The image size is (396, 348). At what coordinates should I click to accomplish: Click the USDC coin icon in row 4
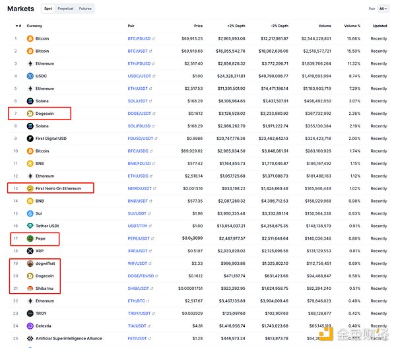30,76
